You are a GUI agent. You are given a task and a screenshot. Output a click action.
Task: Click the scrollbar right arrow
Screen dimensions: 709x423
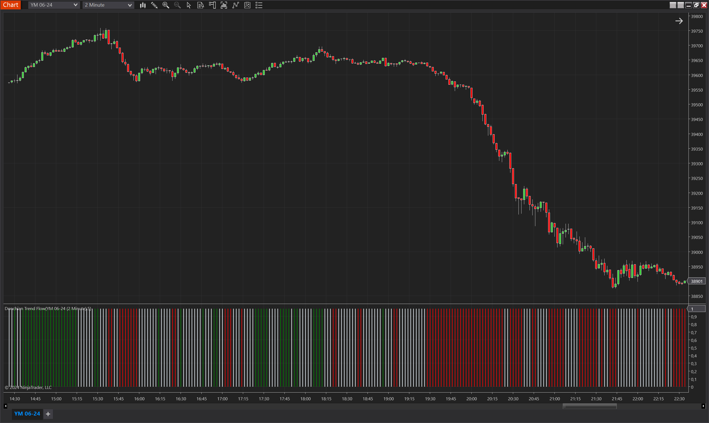703,406
